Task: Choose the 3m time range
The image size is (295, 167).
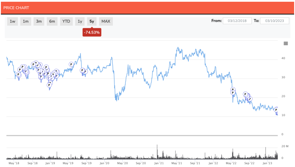Action: [39, 21]
